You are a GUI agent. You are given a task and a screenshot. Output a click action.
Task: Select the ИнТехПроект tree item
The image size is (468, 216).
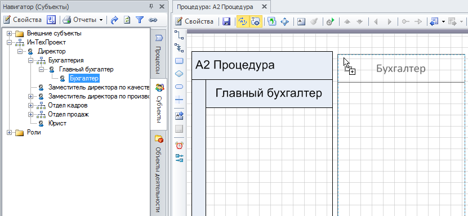pos(46,42)
